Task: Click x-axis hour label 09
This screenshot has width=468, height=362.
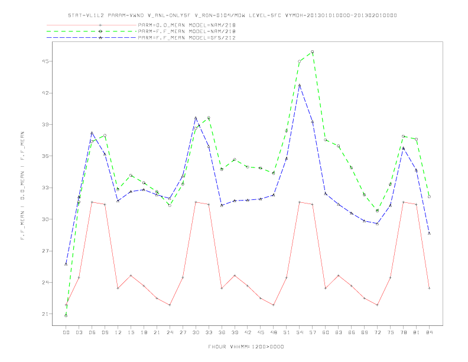Action: (x=105, y=332)
